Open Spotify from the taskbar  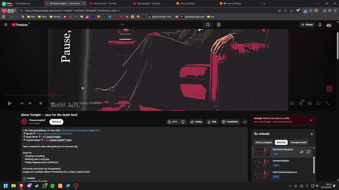pyautogui.click(x=52, y=186)
